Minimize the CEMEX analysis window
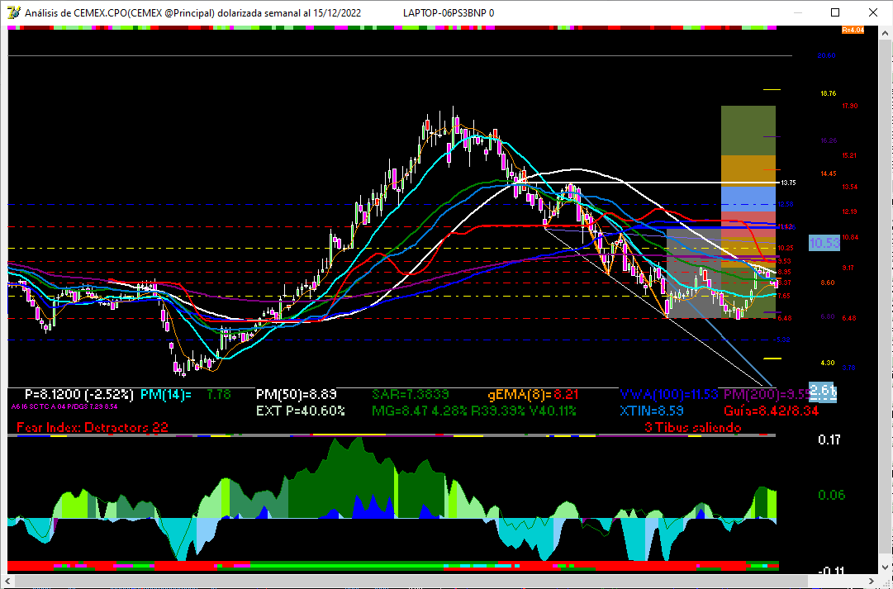Viewport: 893px width, 589px height. click(797, 12)
